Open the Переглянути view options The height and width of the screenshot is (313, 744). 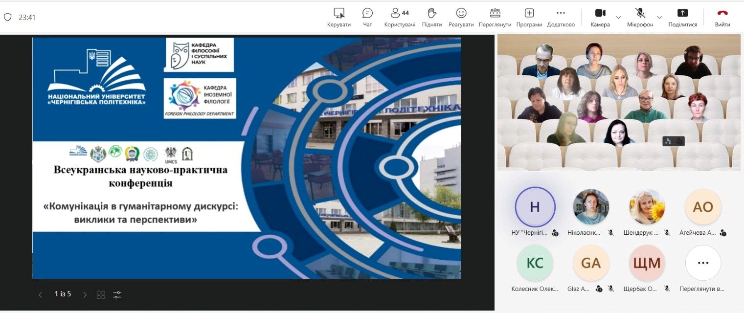coord(495,17)
